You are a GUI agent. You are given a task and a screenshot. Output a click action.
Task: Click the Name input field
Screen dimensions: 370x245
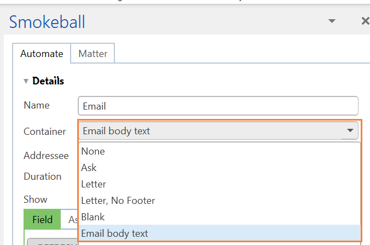218,106
